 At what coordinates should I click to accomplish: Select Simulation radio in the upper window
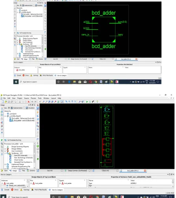(34, 5)
